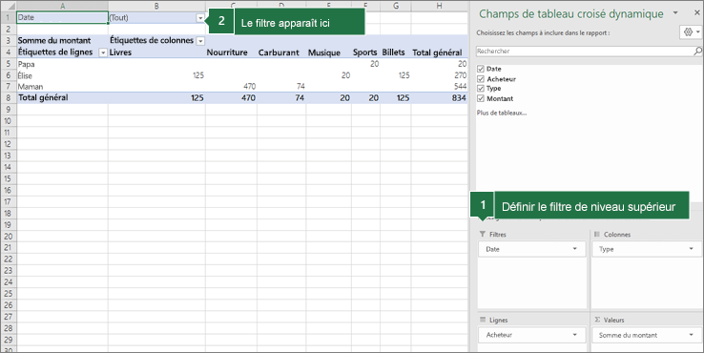The width and height of the screenshot is (704, 353).
Task: Click the Nourriture column label
Action: tap(227, 52)
